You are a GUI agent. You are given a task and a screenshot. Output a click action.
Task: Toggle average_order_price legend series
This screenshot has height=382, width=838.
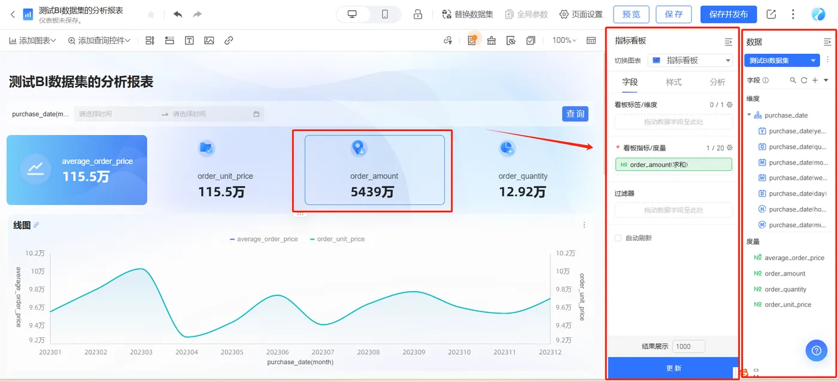tap(263, 239)
